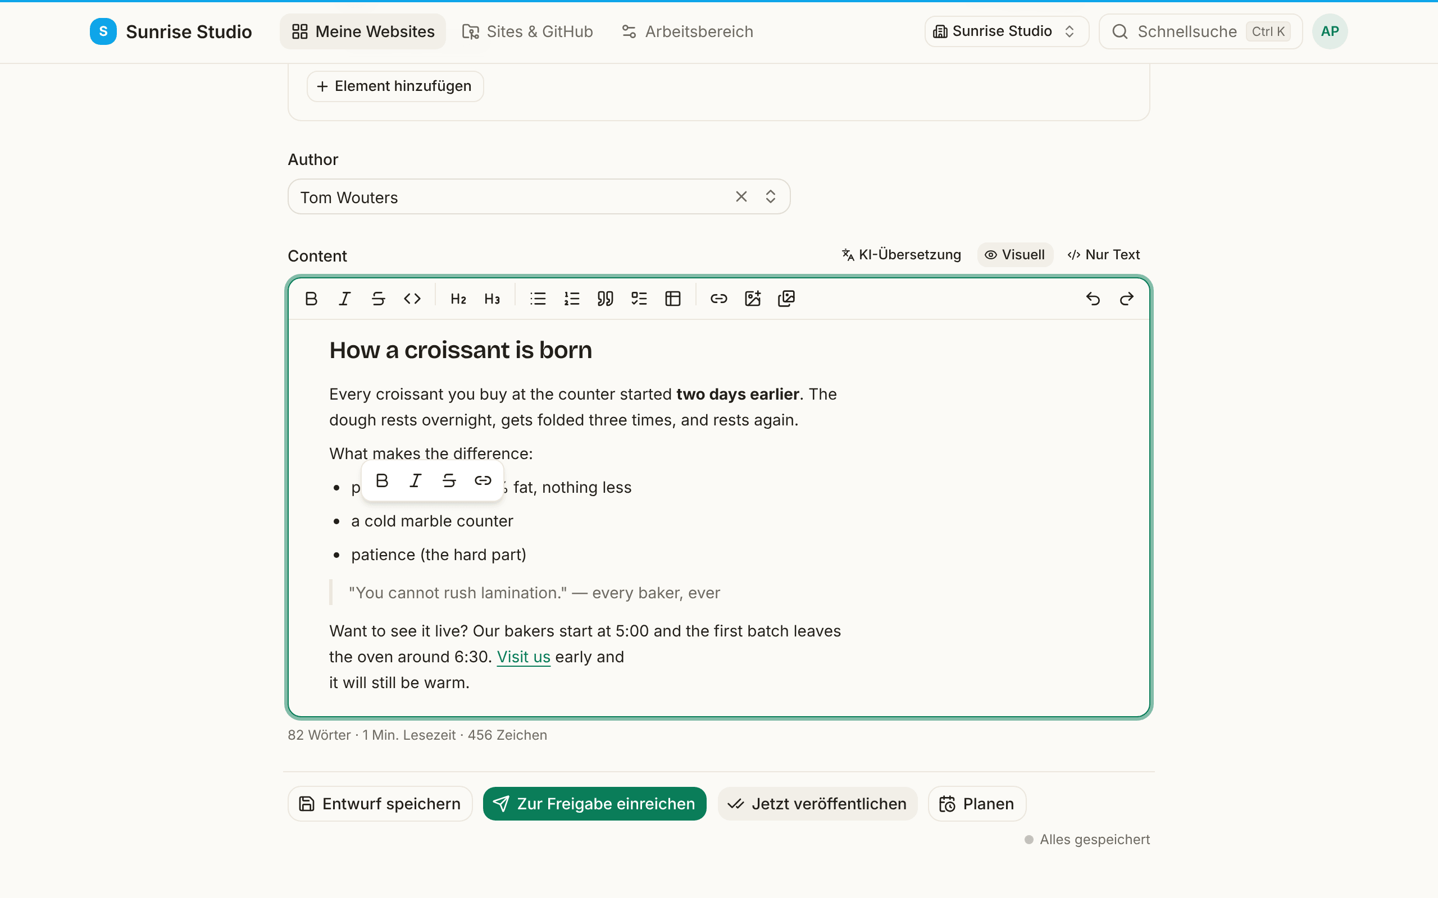
Task: Click Entwurf speichern button
Action: [x=380, y=804]
